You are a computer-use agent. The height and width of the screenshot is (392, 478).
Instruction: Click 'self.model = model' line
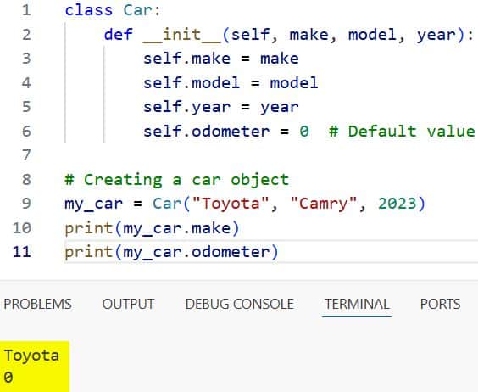[x=231, y=83]
